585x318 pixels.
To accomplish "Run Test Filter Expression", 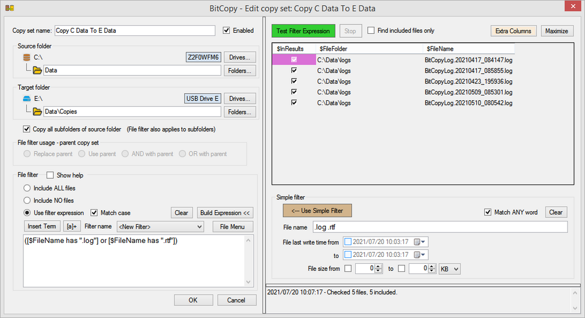I will point(303,31).
